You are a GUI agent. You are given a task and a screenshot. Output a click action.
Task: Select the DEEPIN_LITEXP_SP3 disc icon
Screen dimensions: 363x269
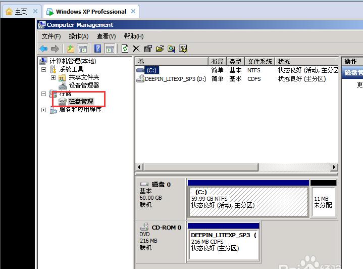click(140, 78)
